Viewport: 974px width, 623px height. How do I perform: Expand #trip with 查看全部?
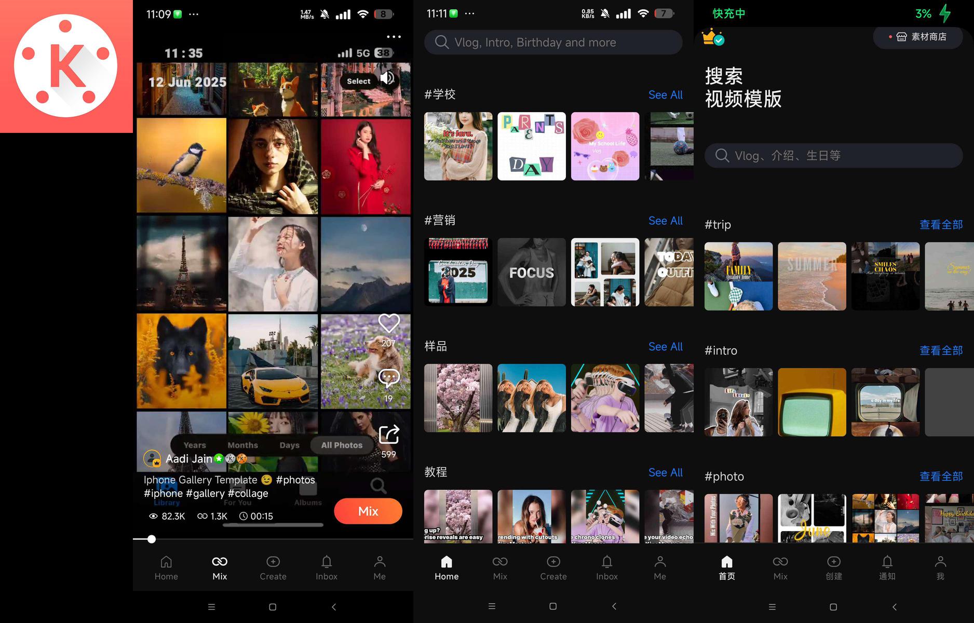(940, 225)
